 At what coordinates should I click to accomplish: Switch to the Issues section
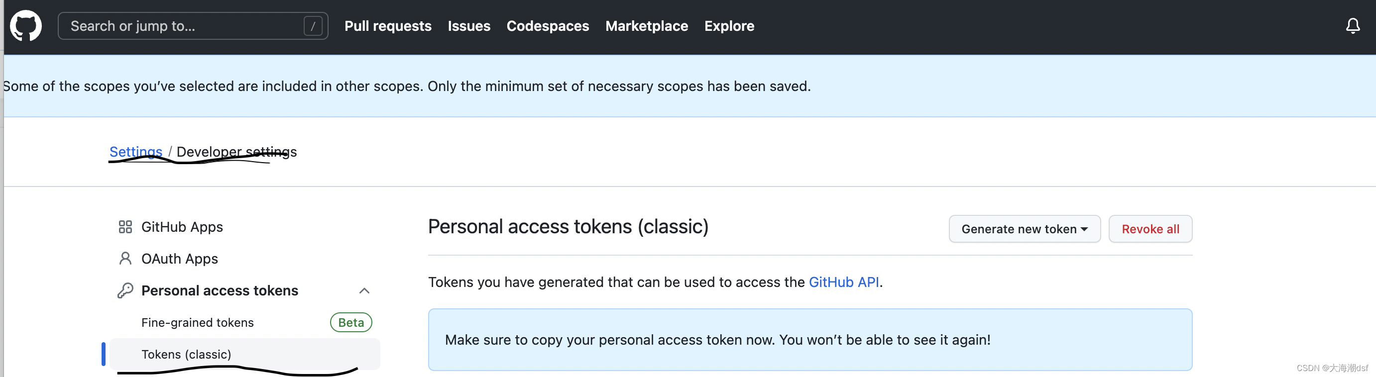[x=468, y=26]
